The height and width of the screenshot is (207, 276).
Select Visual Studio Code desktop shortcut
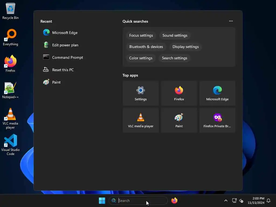(11, 145)
